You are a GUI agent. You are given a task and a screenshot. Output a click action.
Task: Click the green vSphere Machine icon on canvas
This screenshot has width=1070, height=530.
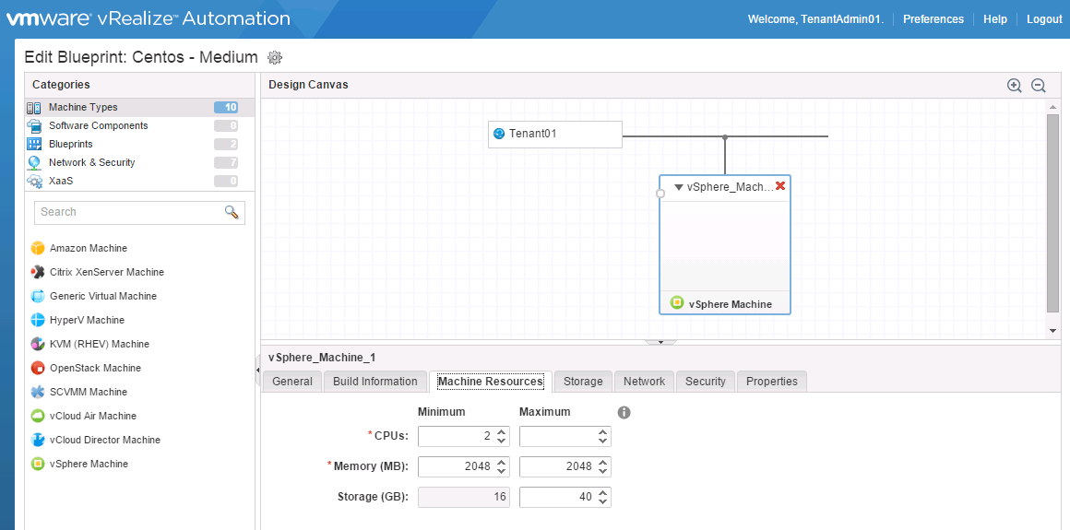pyautogui.click(x=677, y=303)
